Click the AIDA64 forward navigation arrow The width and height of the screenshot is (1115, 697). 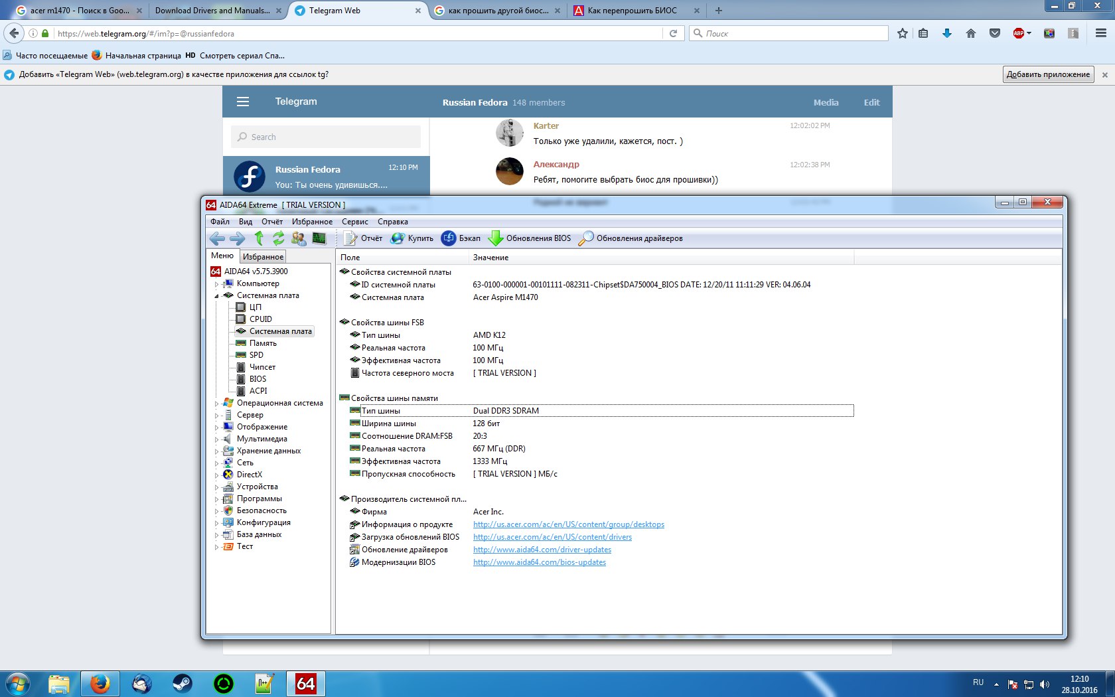pos(237,238)
